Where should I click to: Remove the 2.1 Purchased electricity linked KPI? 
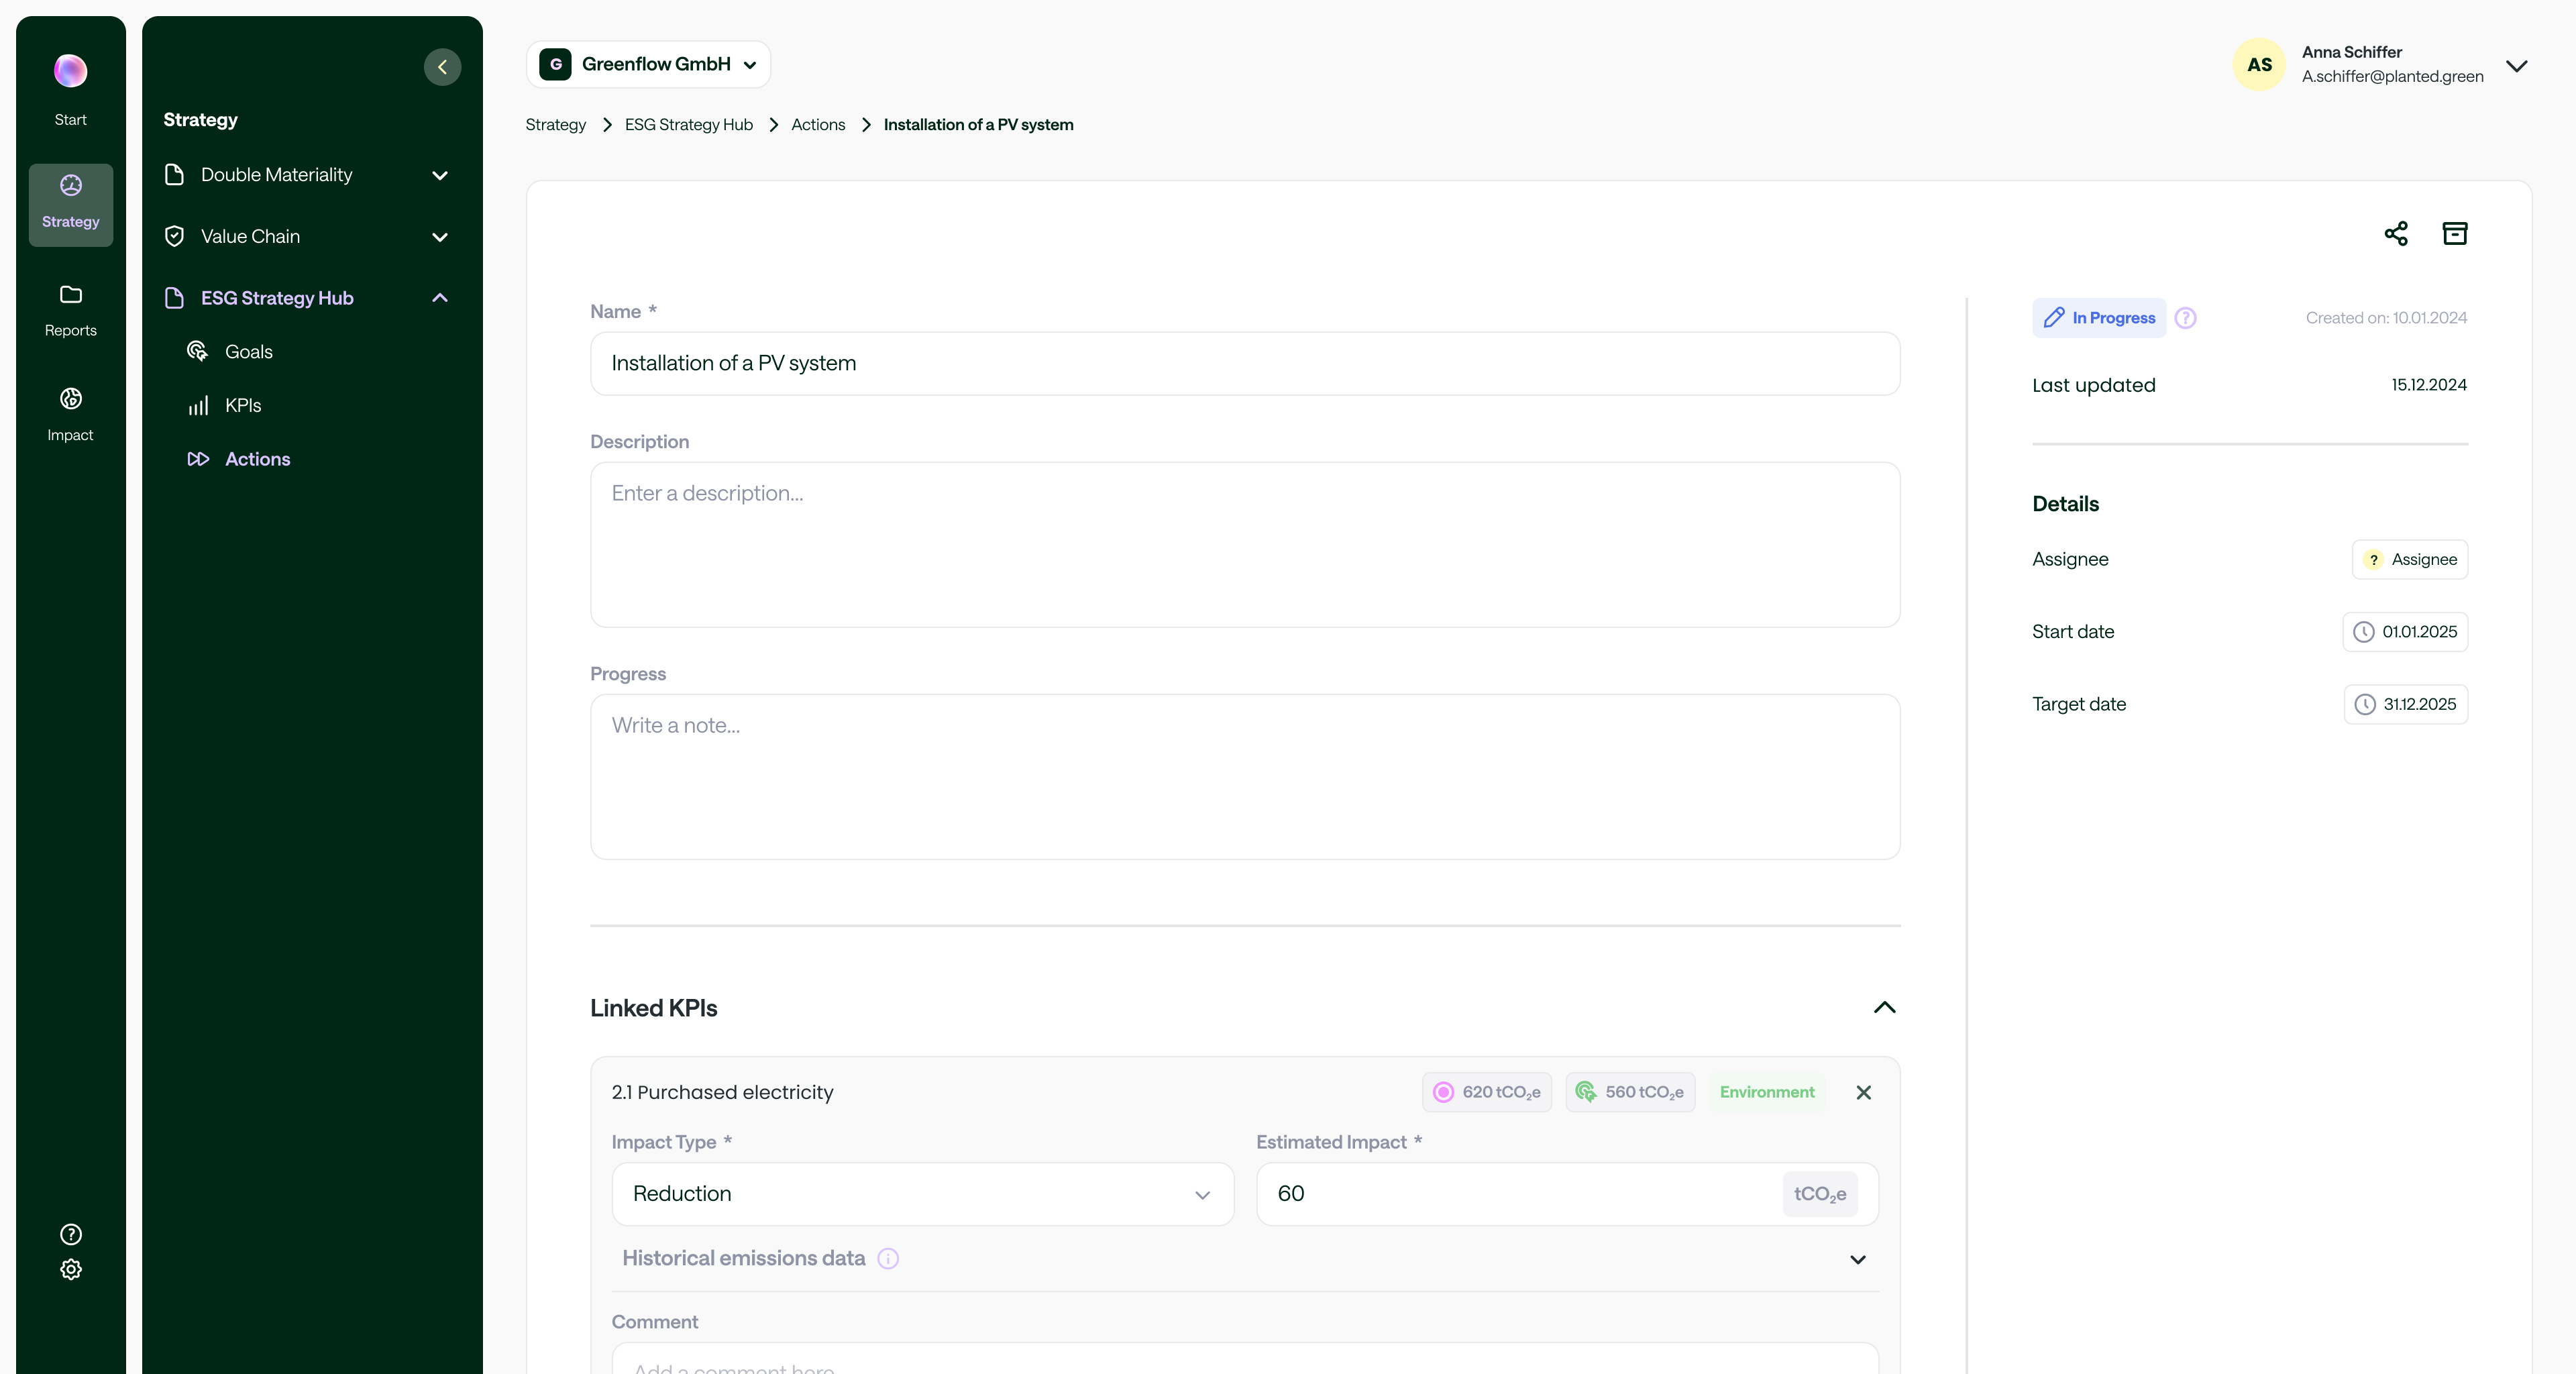tap(1864, 1092)
